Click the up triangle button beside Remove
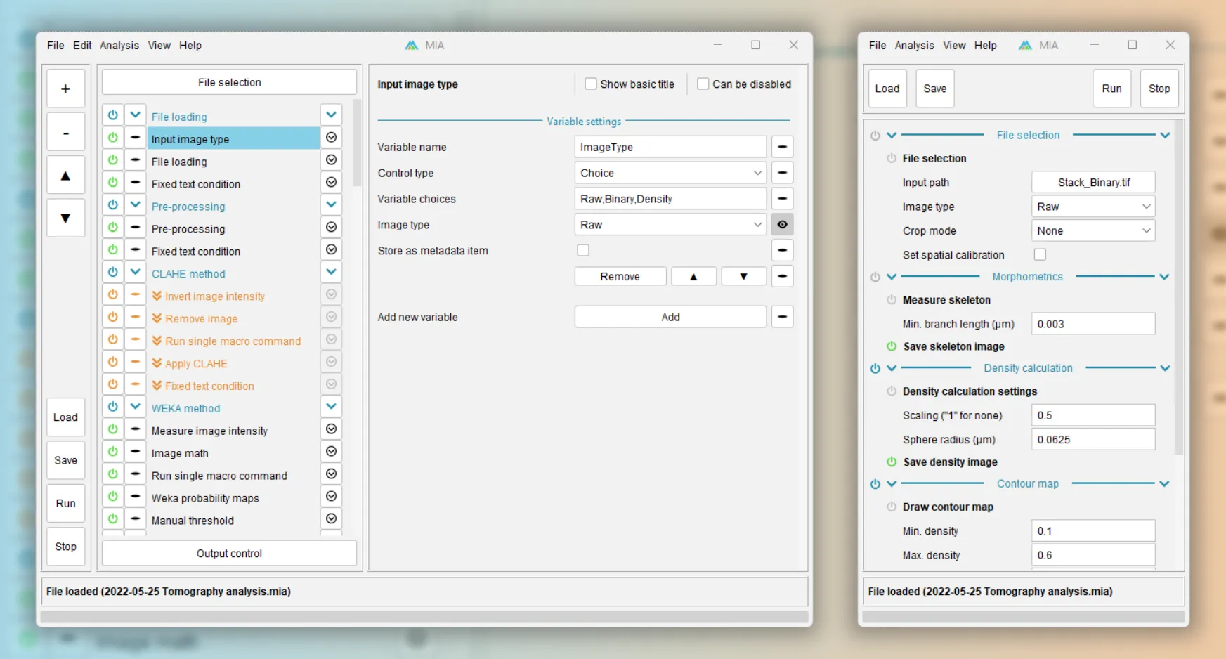This screenshot has width=1226, height=659. (x=693, y=277)
